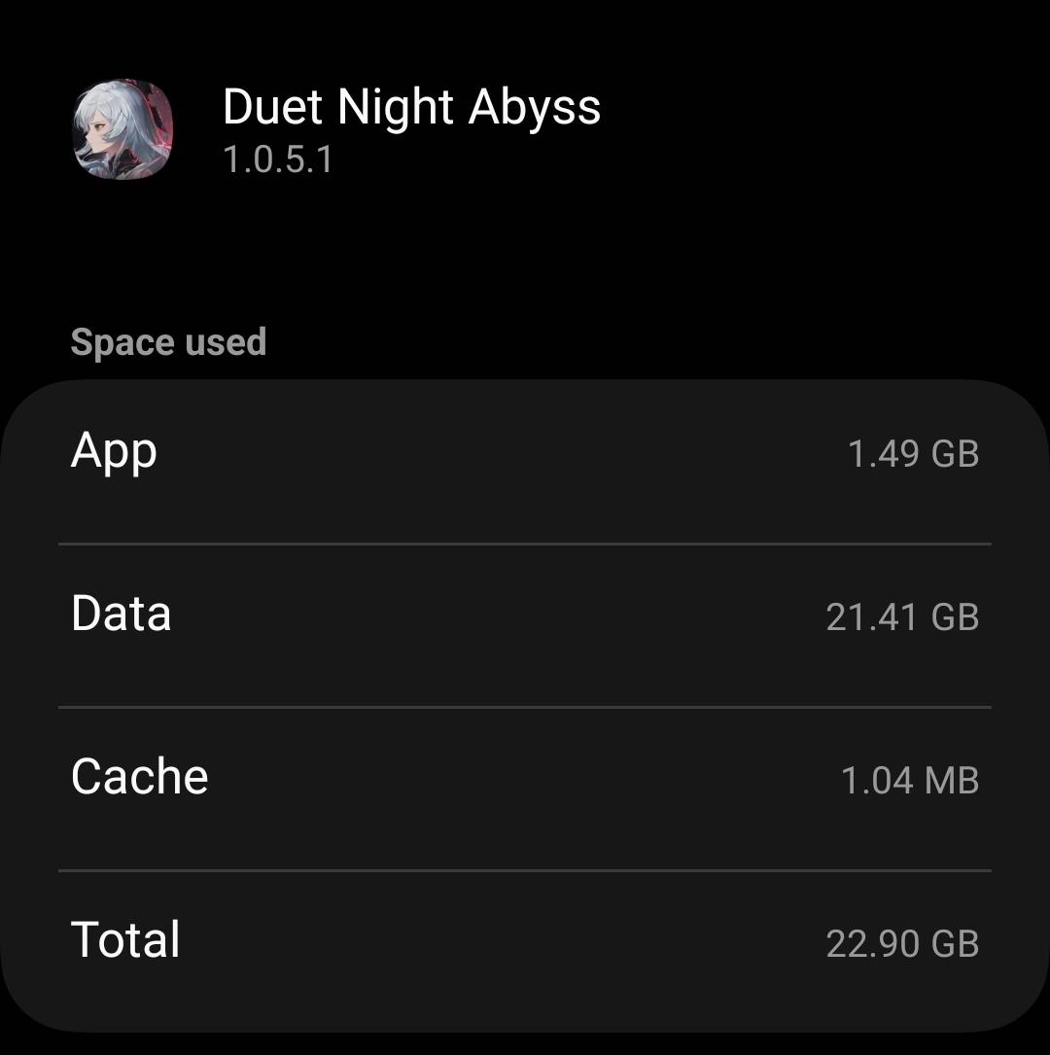Tap the Cache label text
Viewport: 1050px width, 1055px height.
tap(140, 778)
